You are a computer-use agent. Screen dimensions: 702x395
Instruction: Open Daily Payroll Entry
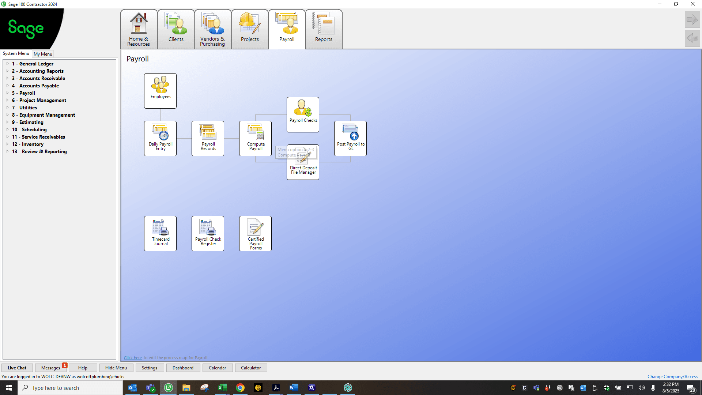(x=160, y=138)
